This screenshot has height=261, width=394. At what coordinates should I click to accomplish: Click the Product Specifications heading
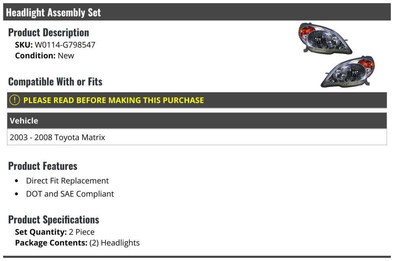pyautogui.click(x=54, y=219)
